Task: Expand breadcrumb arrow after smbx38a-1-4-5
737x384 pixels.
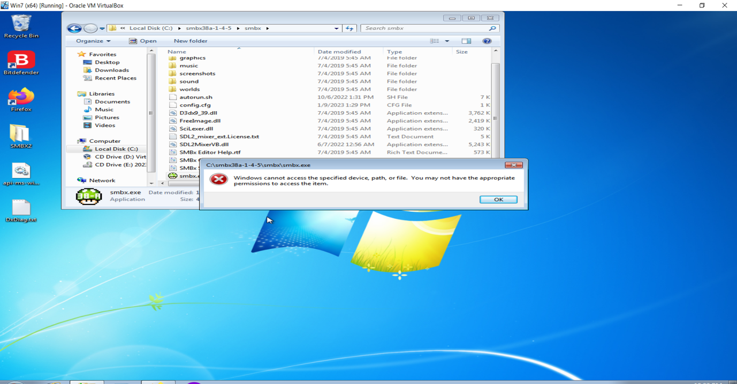Action: [x=238, y=28]
